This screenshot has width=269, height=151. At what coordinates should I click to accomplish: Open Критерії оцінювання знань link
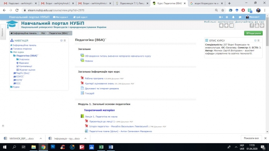pyautogui.click(x=99, y=83)
